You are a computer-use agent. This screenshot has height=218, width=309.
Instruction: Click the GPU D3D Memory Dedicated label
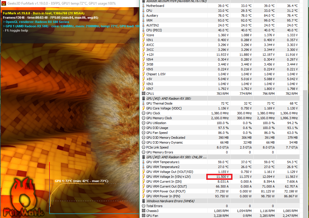tap(166, 138)
